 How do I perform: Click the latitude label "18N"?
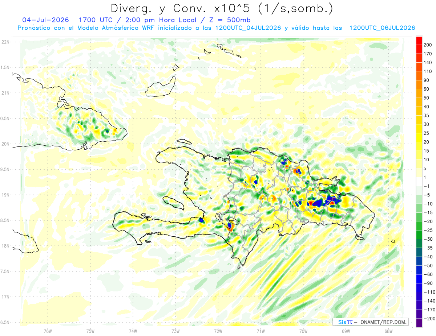tap(5, 246)
